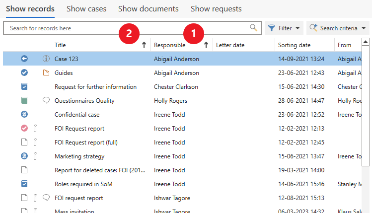
Task: Expand the Search criteria dropdown
Action: (338, 28)
